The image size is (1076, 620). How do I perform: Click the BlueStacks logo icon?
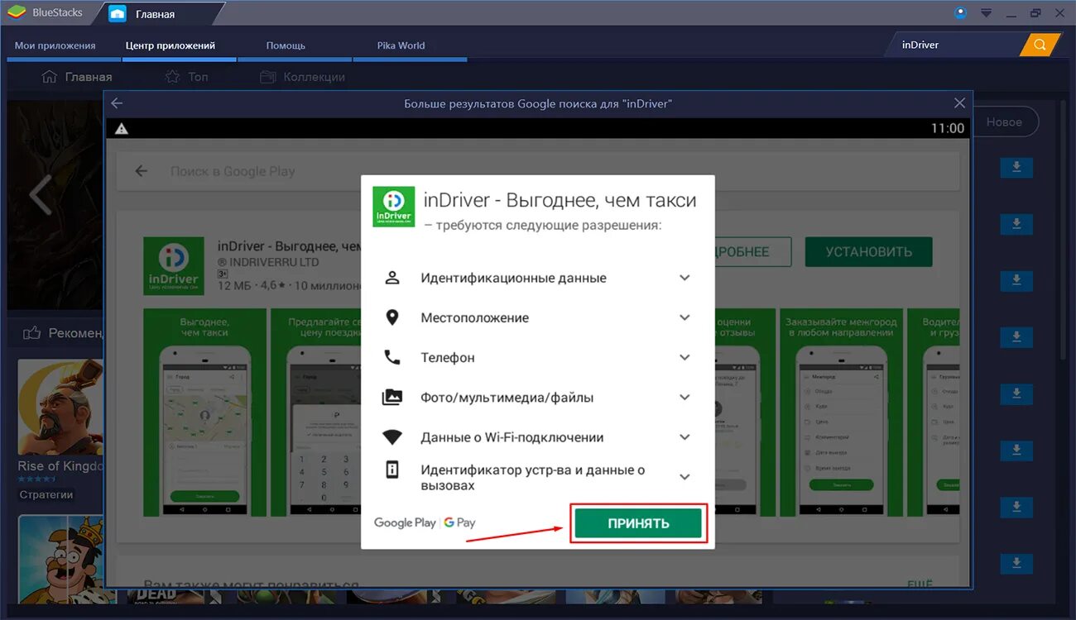tap(16, 12)
